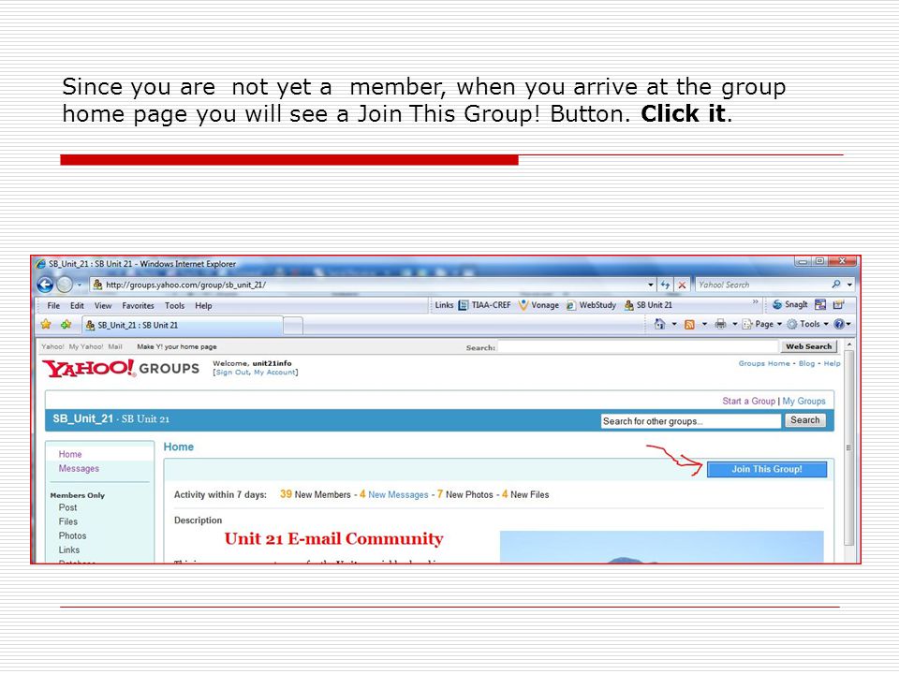Open the recent pages dropdown beside Forward
Image resolution: width=899 pixels, height=674 pixels.
click(79, 285)
